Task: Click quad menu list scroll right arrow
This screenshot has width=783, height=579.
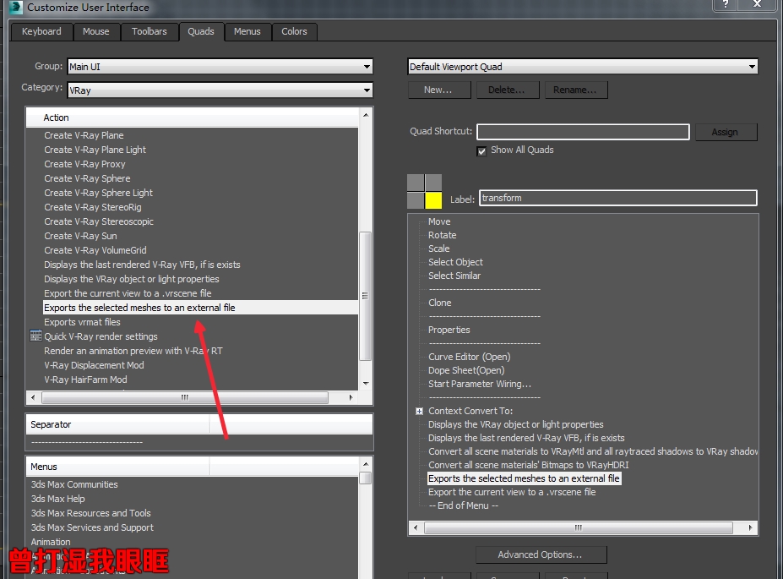Action: point(751,527)
